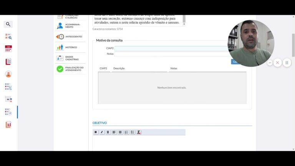The height and width of the screenshot is (166, 295).
Task: Open the stethoscope attendance list icon
Action: pyautogui.click(x=8, y=86)
